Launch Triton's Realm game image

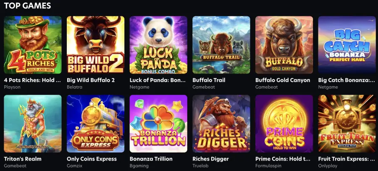(33, 124)
